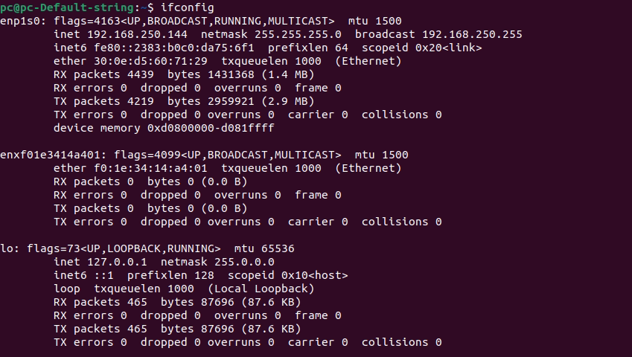Click the MAC address f0:1e:34:14:a4:01

point(150,168)
